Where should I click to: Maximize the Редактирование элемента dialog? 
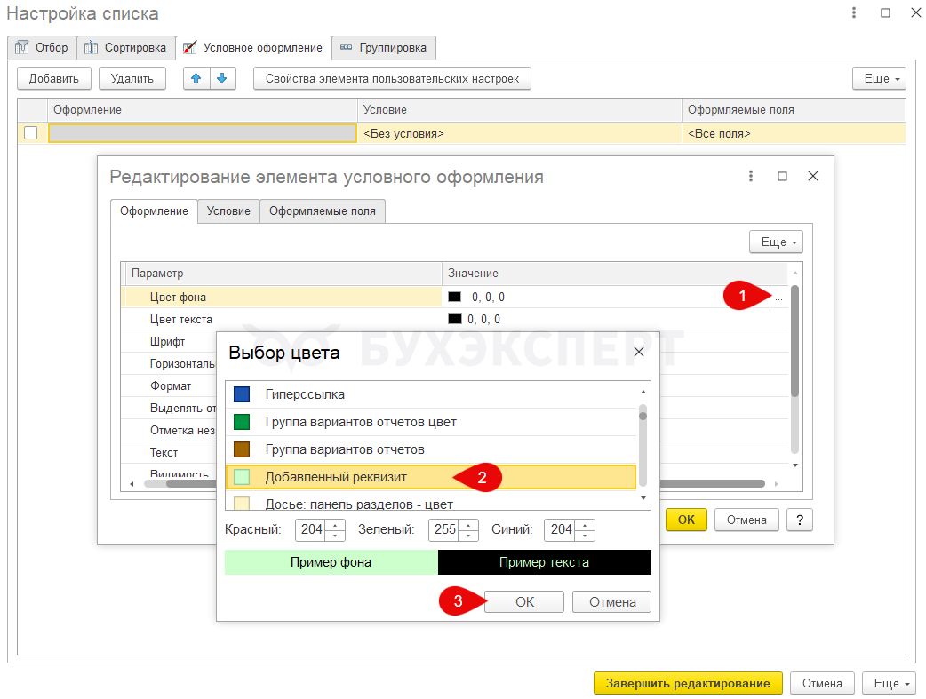[782, 176]
